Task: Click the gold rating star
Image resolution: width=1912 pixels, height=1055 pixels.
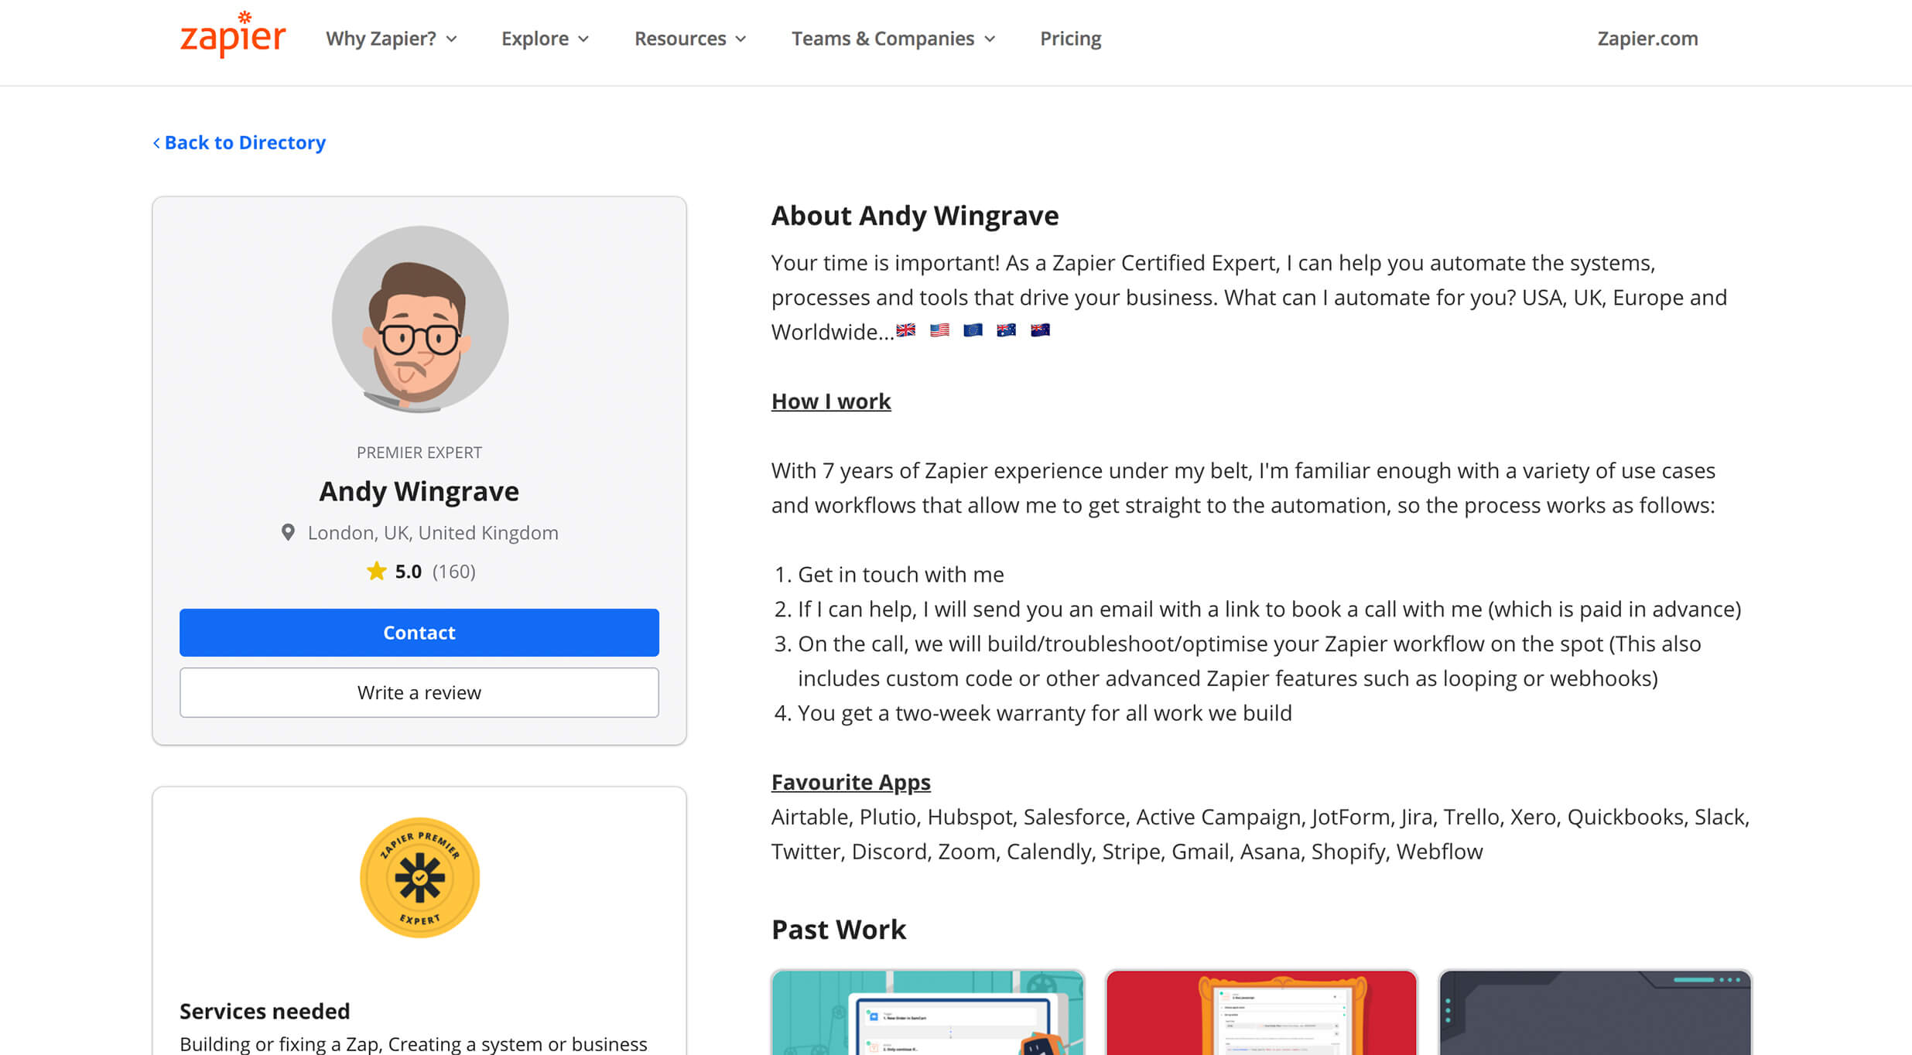Action: coord(376,571)
